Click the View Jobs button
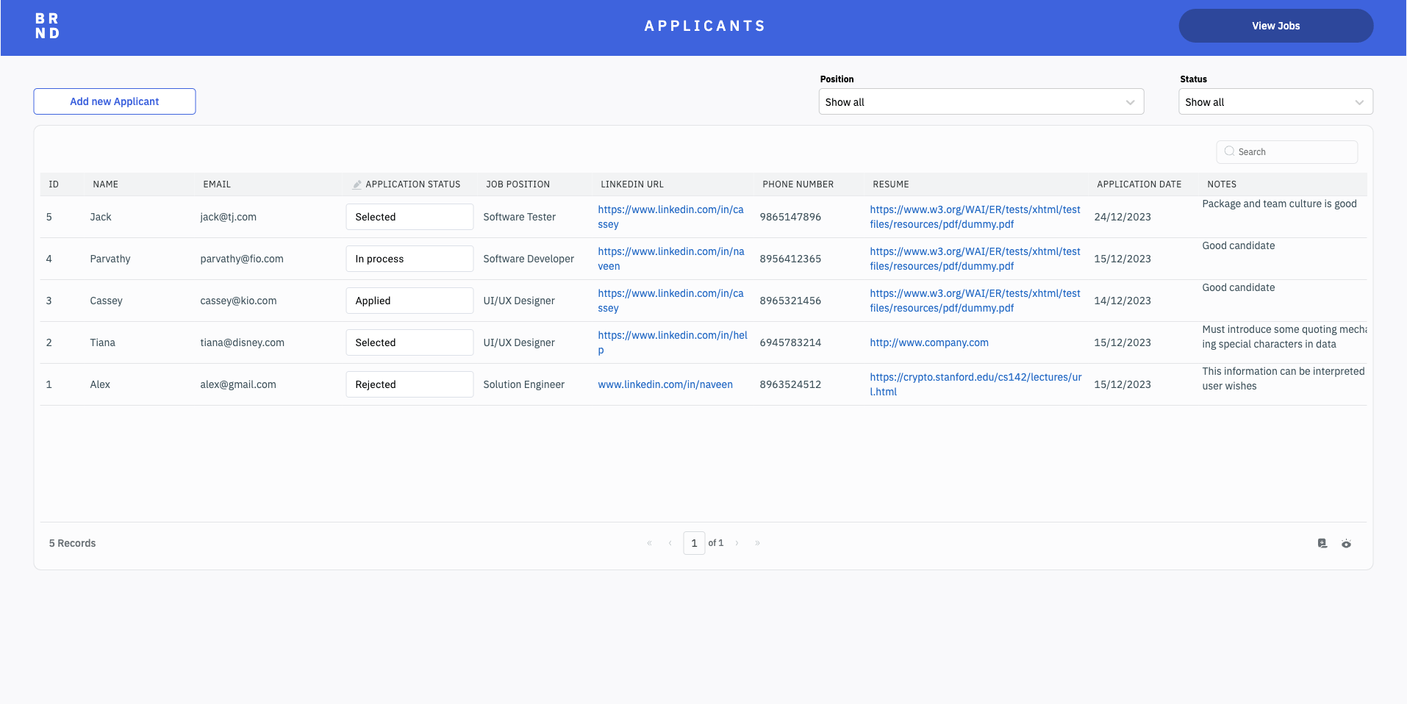 (1275, 26)
